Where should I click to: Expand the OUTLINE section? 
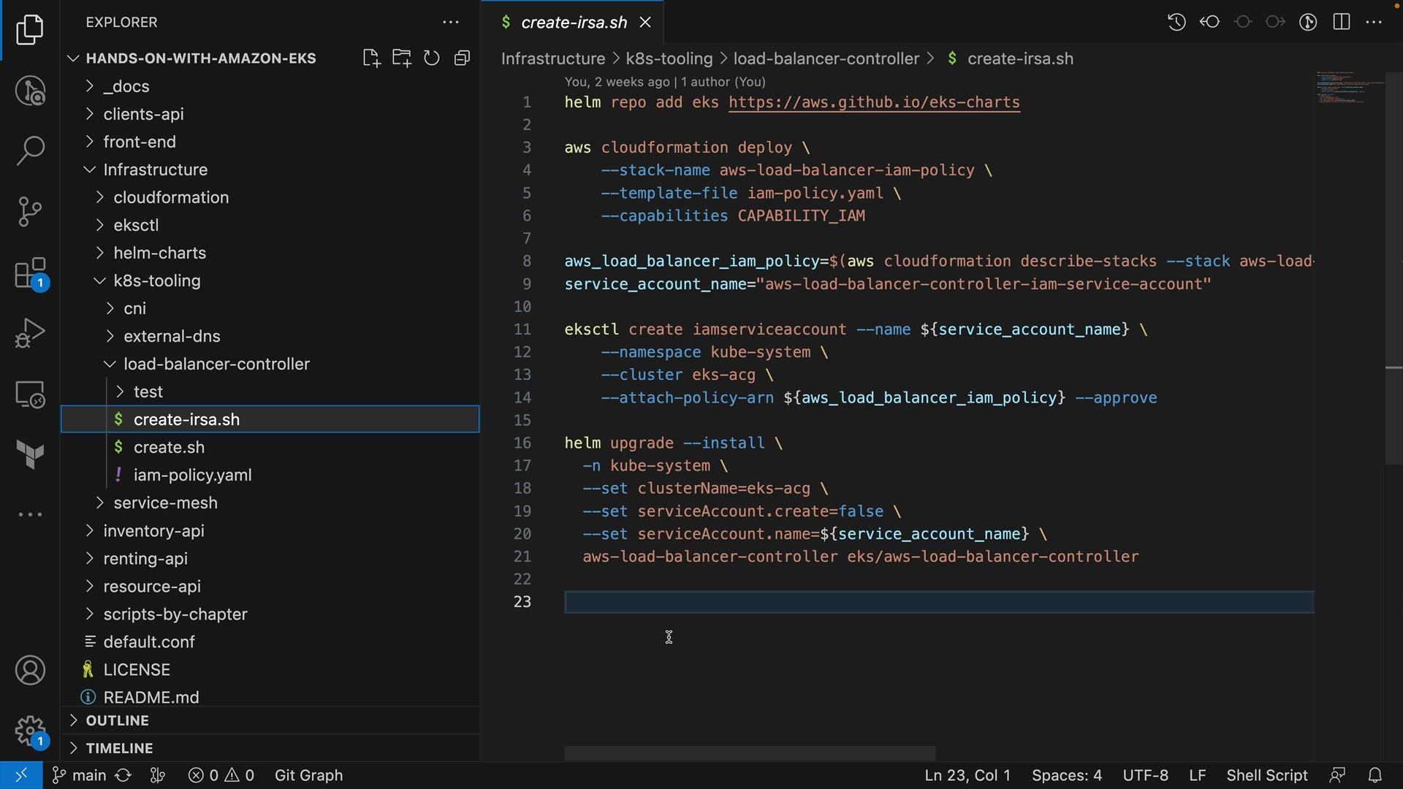117,720
